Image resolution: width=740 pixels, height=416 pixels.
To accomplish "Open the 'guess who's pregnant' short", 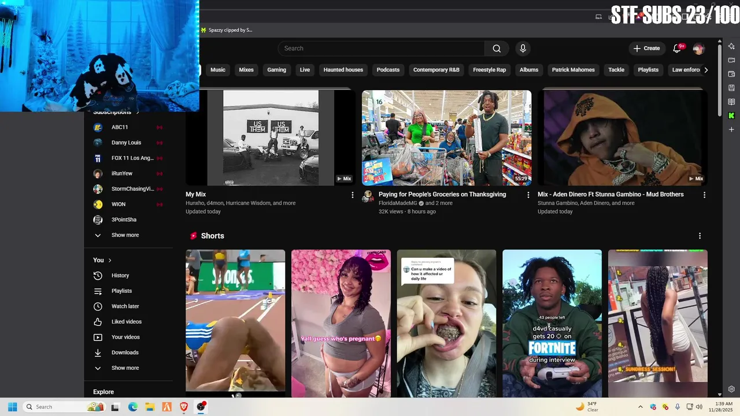I will point(341,324).
